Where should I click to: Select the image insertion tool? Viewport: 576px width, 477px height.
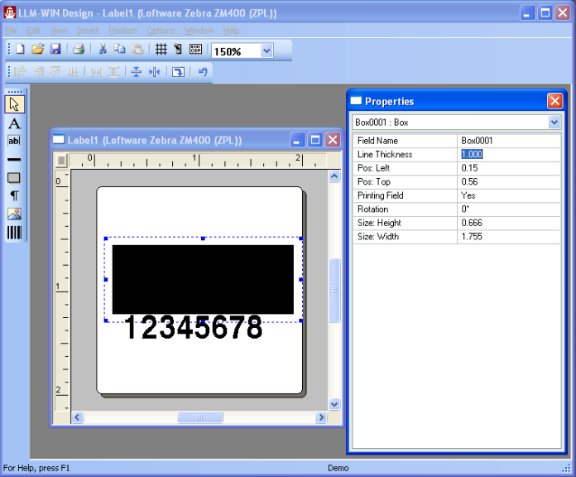click(x=14, y=214)
